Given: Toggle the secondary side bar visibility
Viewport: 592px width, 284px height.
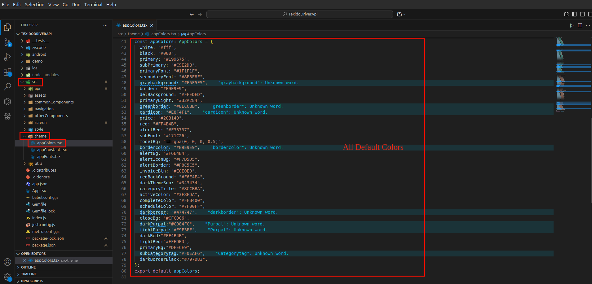Looking at the screenshot, I should (x=590, y=14).
